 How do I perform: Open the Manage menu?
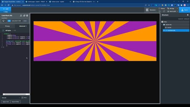tap(172, 9)
